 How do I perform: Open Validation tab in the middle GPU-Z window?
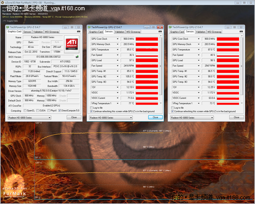119,32
